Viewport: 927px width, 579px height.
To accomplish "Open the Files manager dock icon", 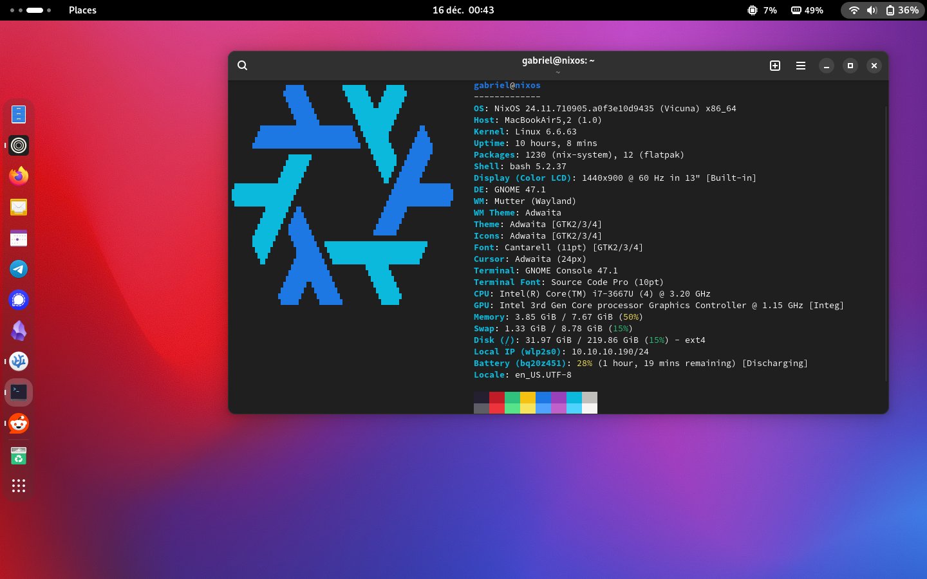I will point(19,115).
